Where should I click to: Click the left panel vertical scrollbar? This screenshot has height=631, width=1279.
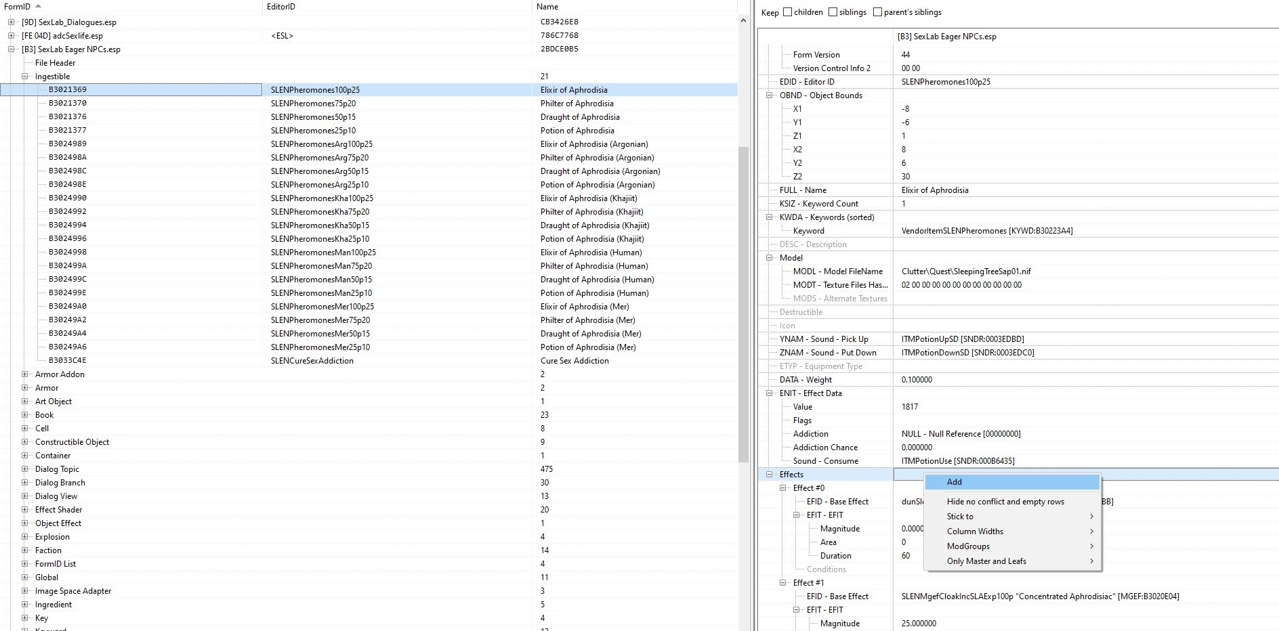(743, 305)
